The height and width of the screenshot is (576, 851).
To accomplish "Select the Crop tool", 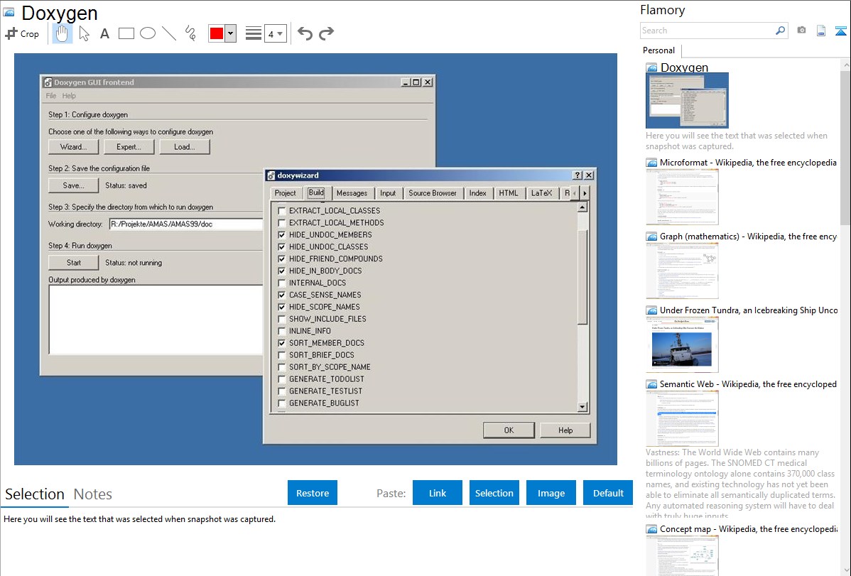I will point(22,33).
